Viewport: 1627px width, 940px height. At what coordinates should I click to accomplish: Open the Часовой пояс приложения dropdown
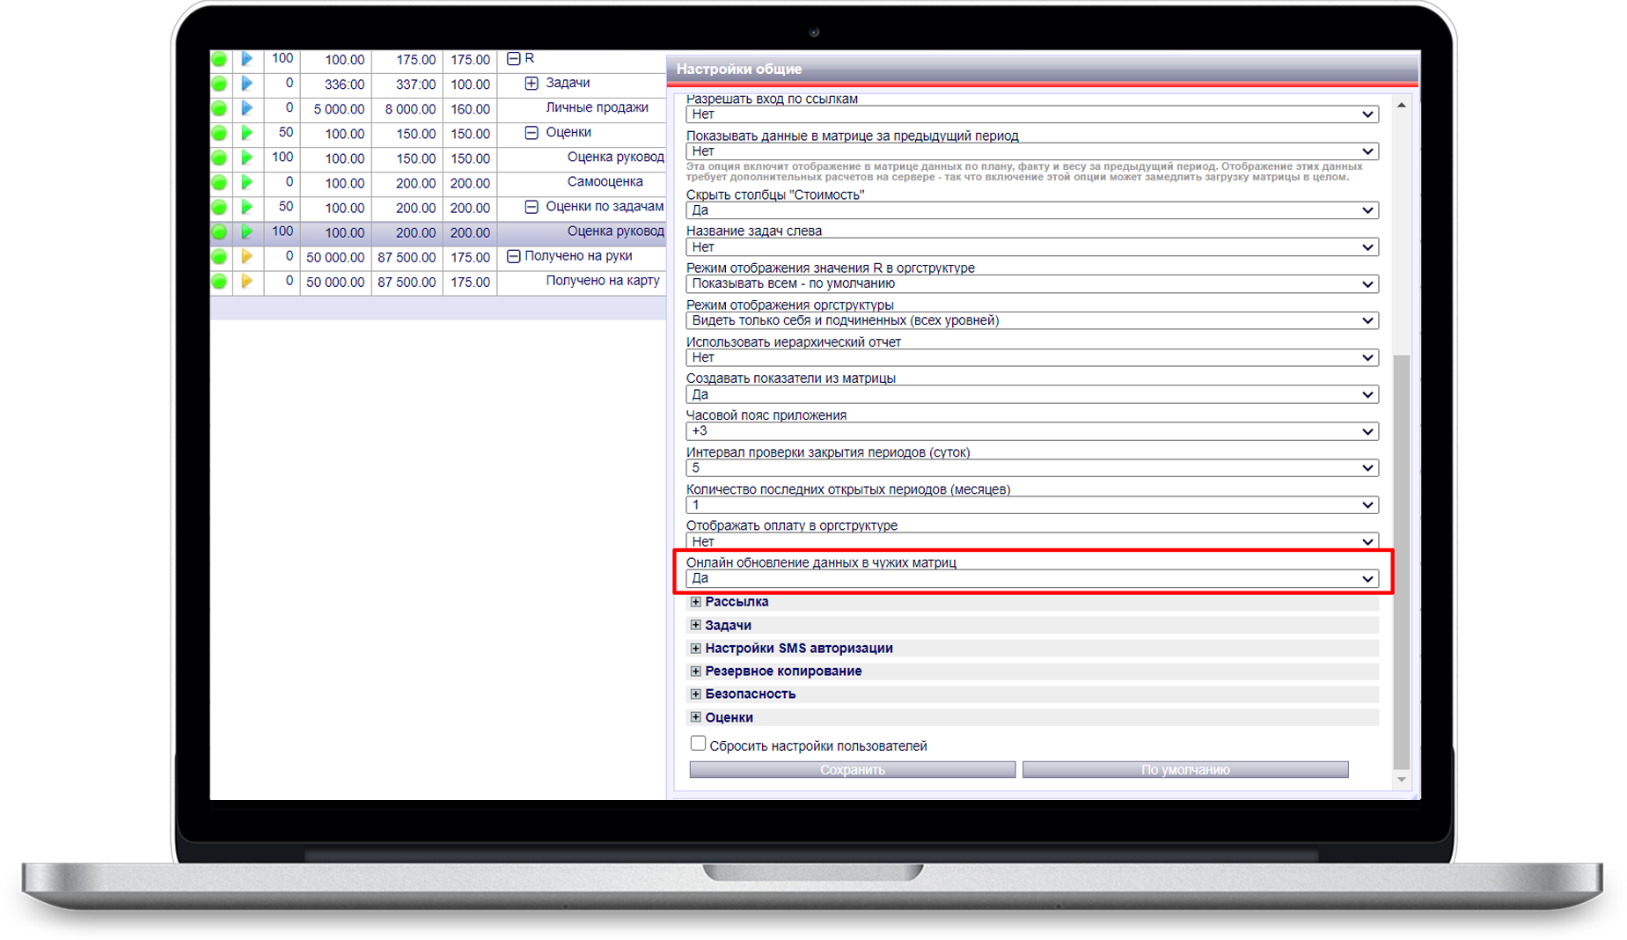click(x=1030, y=431)
